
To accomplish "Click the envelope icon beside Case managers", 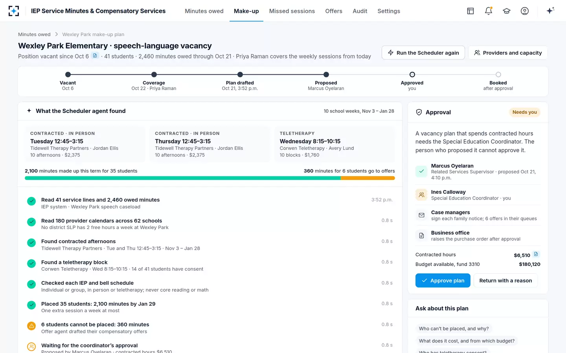I will (x=421, y=215).
